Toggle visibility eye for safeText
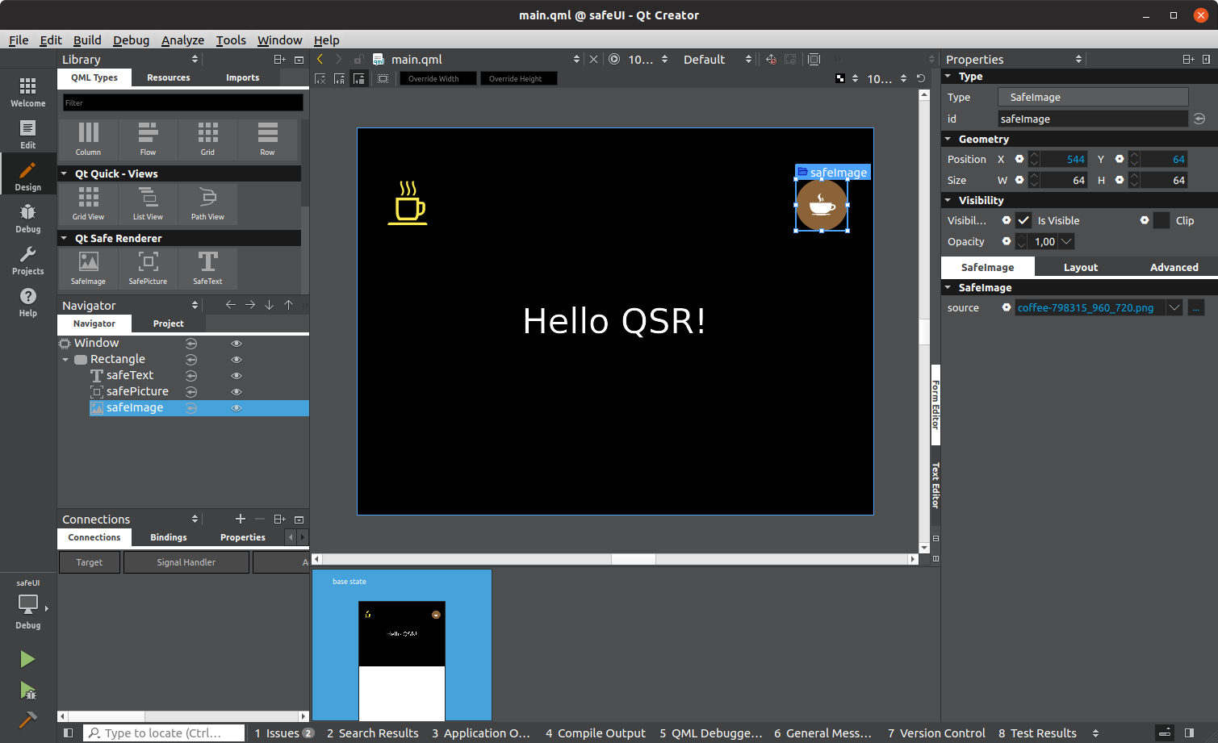 point(236,376)
